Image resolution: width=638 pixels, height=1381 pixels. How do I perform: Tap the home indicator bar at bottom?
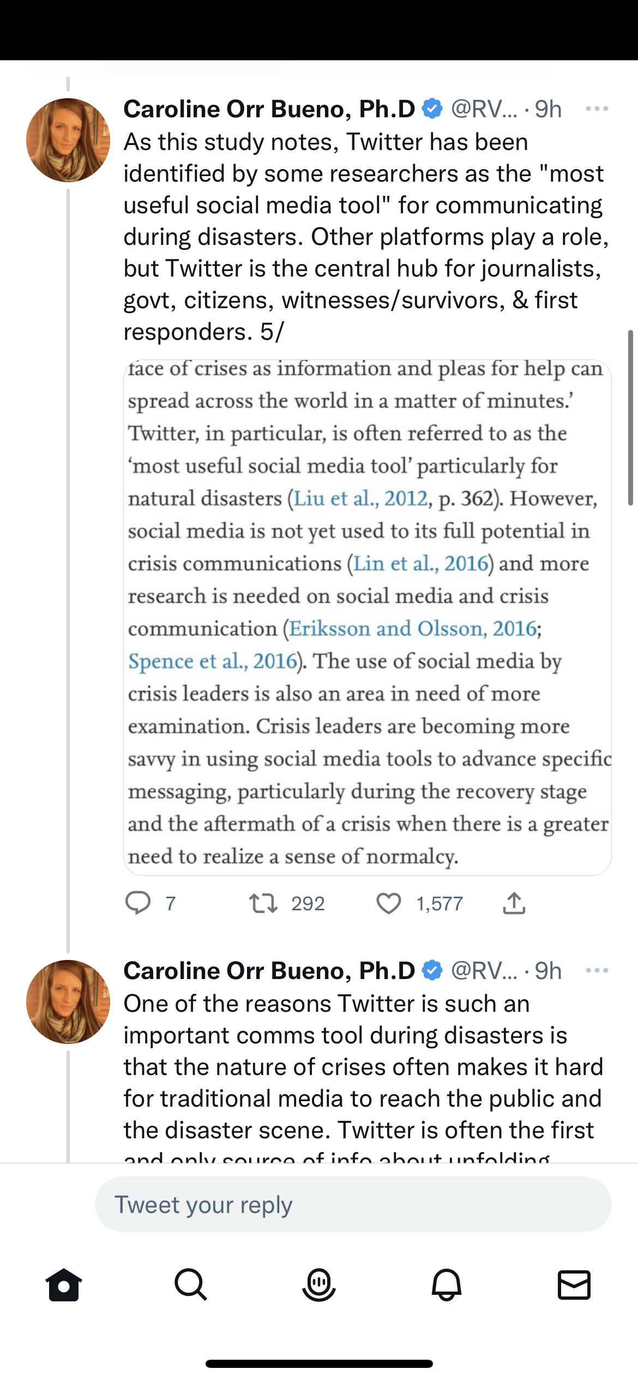click(x=319, y=1364)
